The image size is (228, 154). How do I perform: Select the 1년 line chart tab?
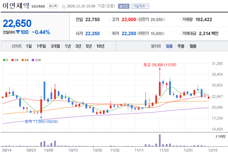[x=68, y=46]
